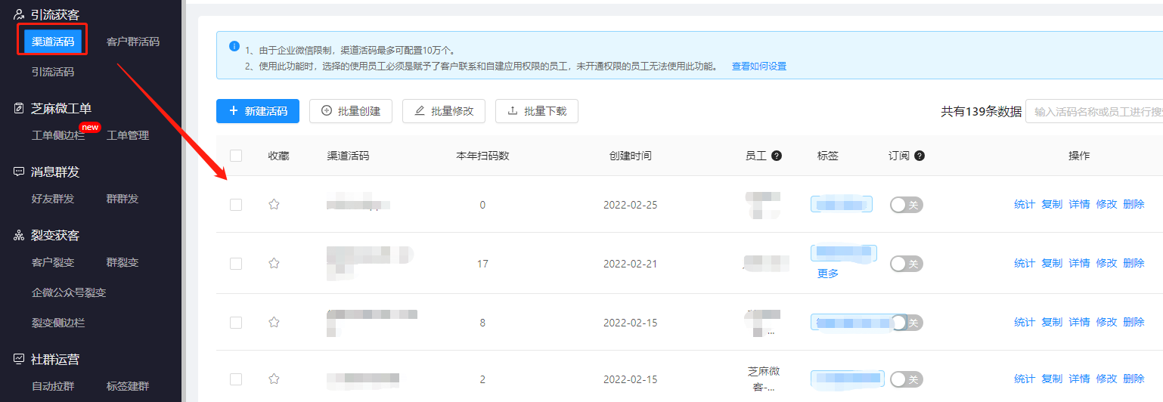Open the 渠道活码 menu item

pos(53,42)
